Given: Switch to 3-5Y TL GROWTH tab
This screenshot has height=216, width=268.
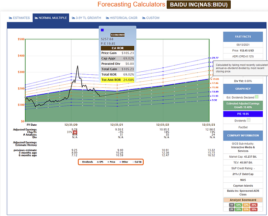Looking at the screenshot, I should point(86,18).
